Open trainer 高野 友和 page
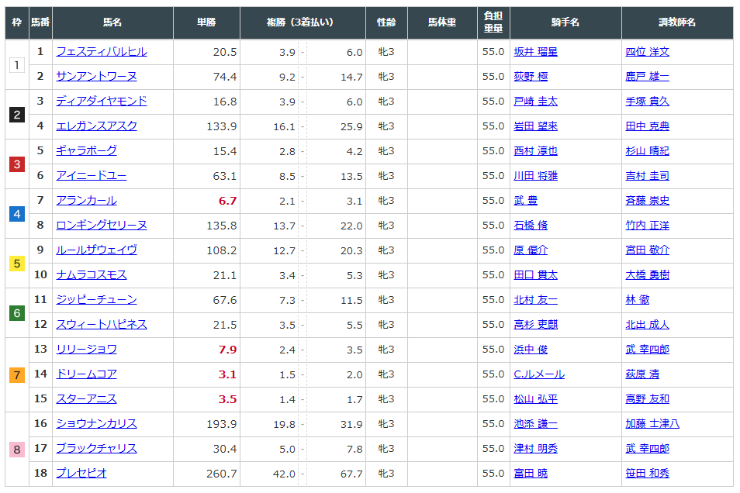 click(x=647, y=399)
